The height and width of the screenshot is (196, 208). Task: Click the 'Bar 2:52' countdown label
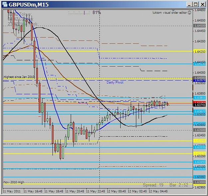[x=179, y=185]
